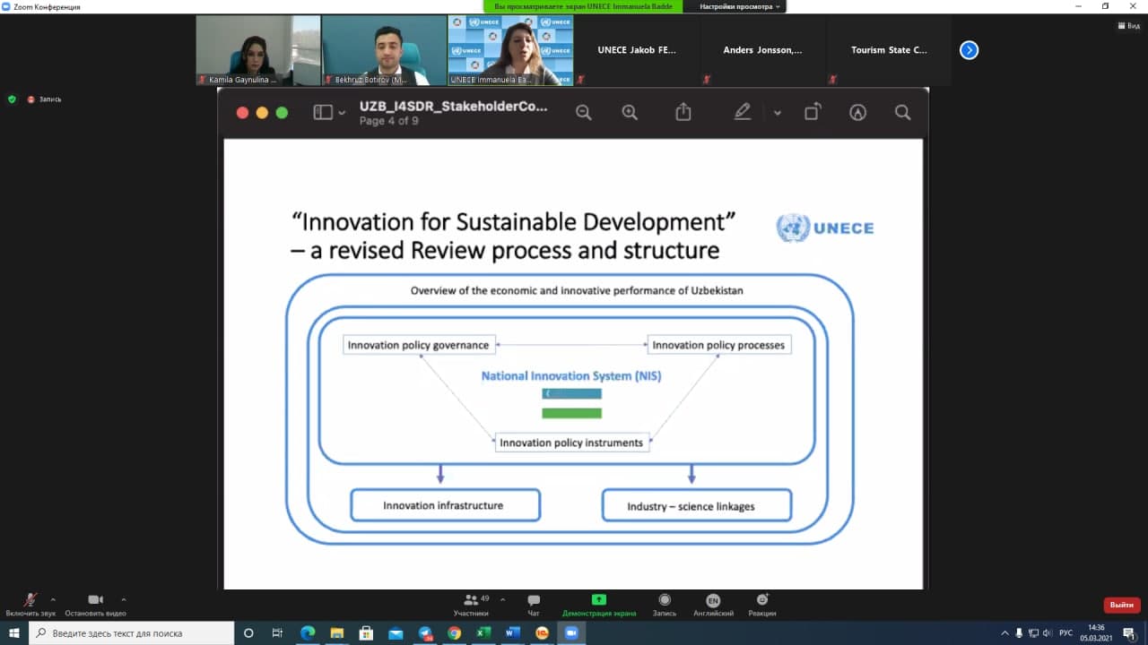Expand audio options arrow beside microphone

[x=53, y=599]
